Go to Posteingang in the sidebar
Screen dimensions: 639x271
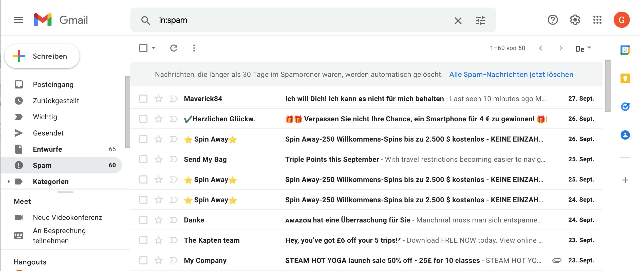[x=53, y=84]
